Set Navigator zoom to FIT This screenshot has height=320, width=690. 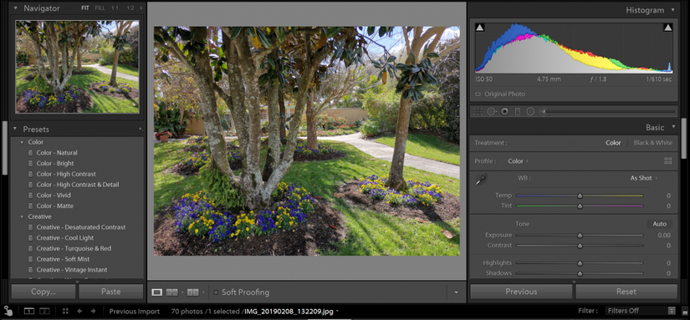[x=85, y=8]
